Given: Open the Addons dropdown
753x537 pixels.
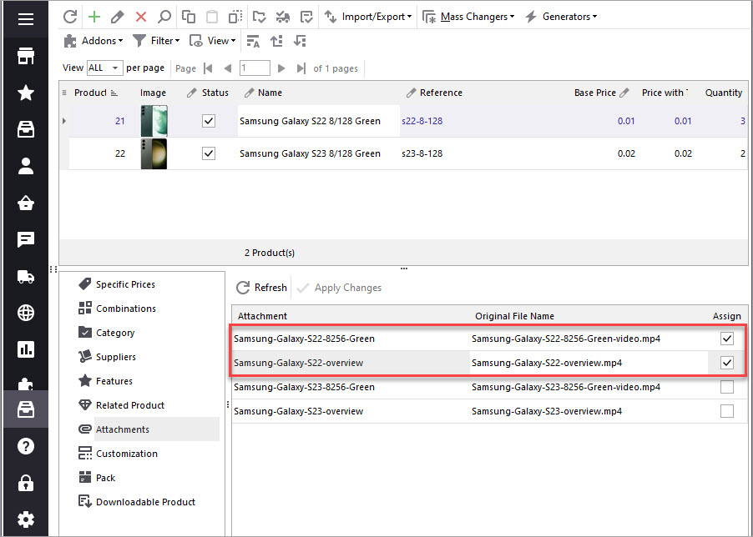Looking at the screenshot, I should (x=93, y=41).
